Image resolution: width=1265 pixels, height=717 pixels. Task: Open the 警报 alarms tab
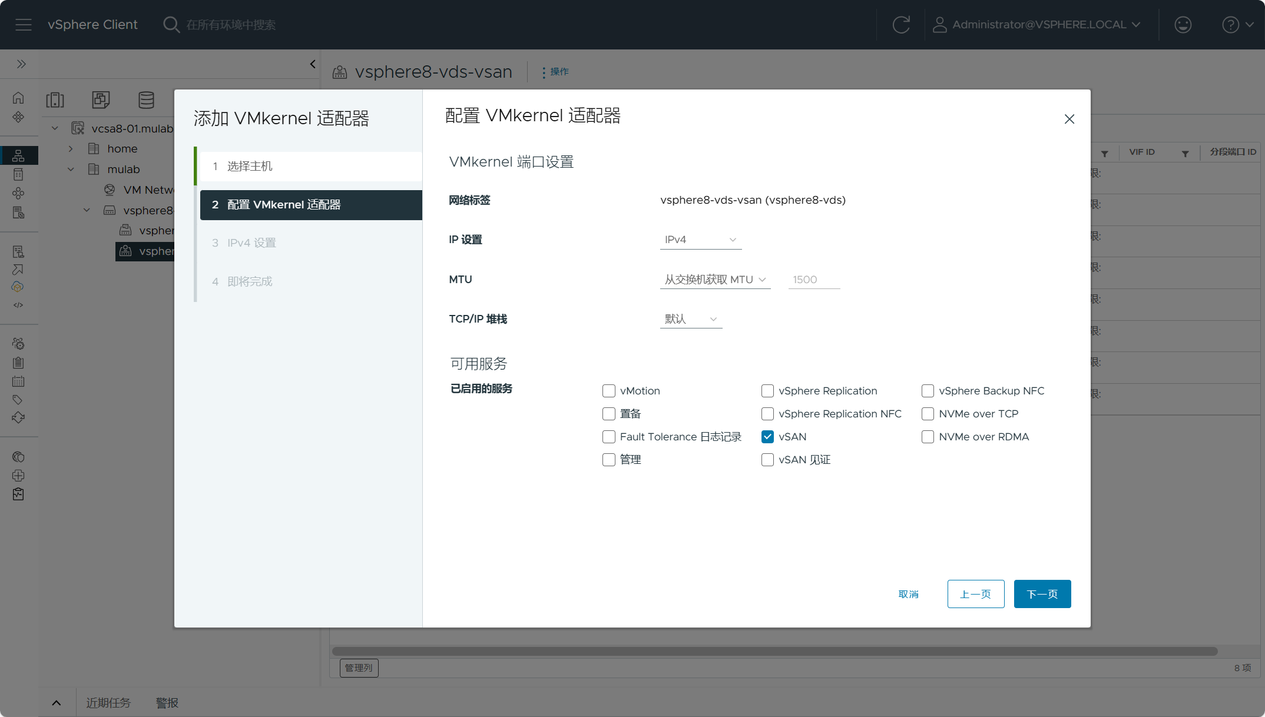click(x=167, y=703)
